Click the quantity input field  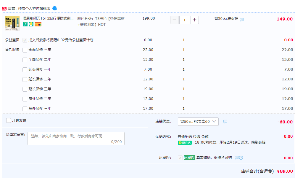click(x=184, y=20)
